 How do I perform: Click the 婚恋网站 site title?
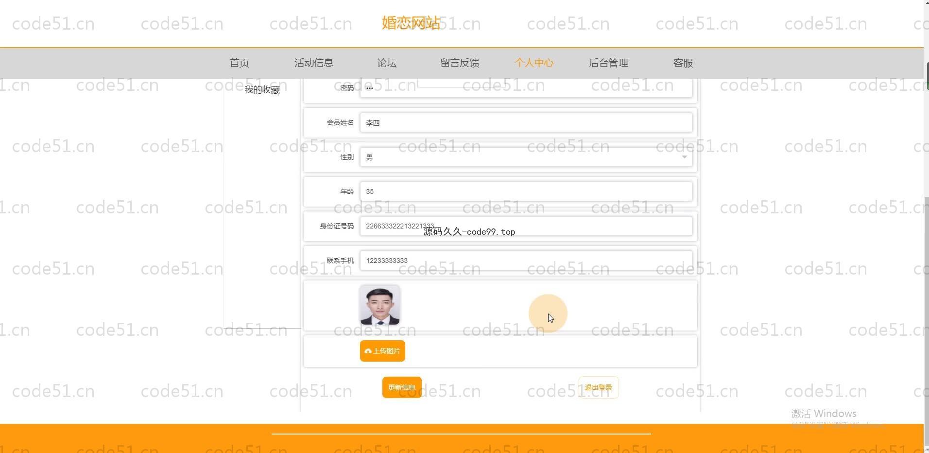click(x=411, y=22)
